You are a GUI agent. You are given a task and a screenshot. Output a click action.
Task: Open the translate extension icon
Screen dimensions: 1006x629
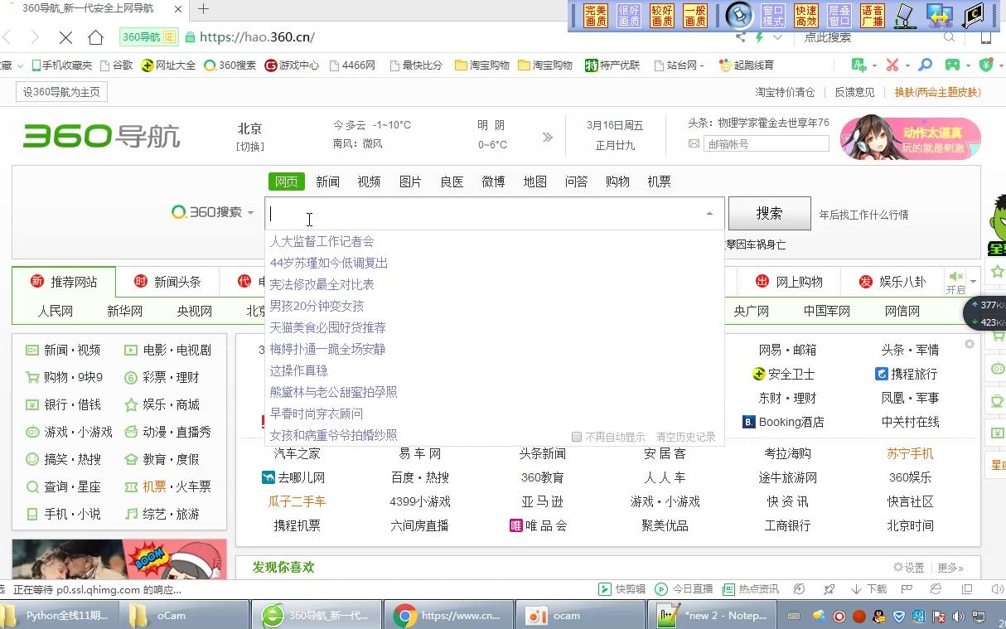click(x=859, y=65)
